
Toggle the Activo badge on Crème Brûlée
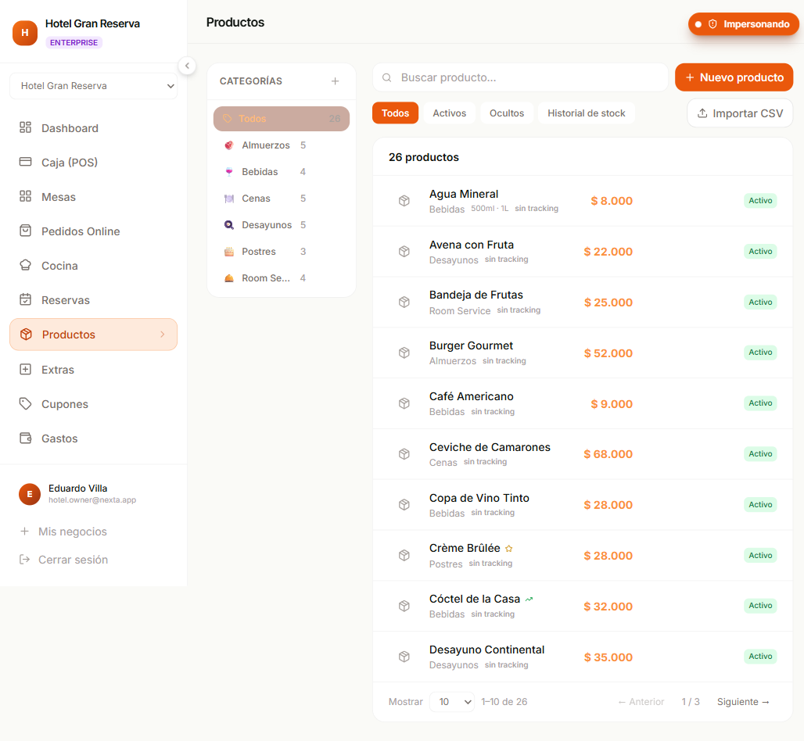coord(760,556)
